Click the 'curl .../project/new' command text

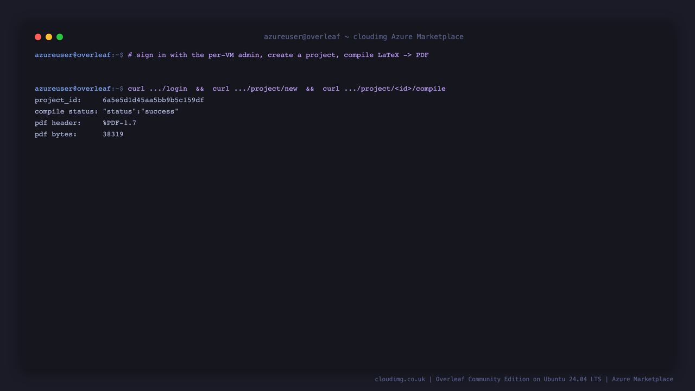pos(255,89)
